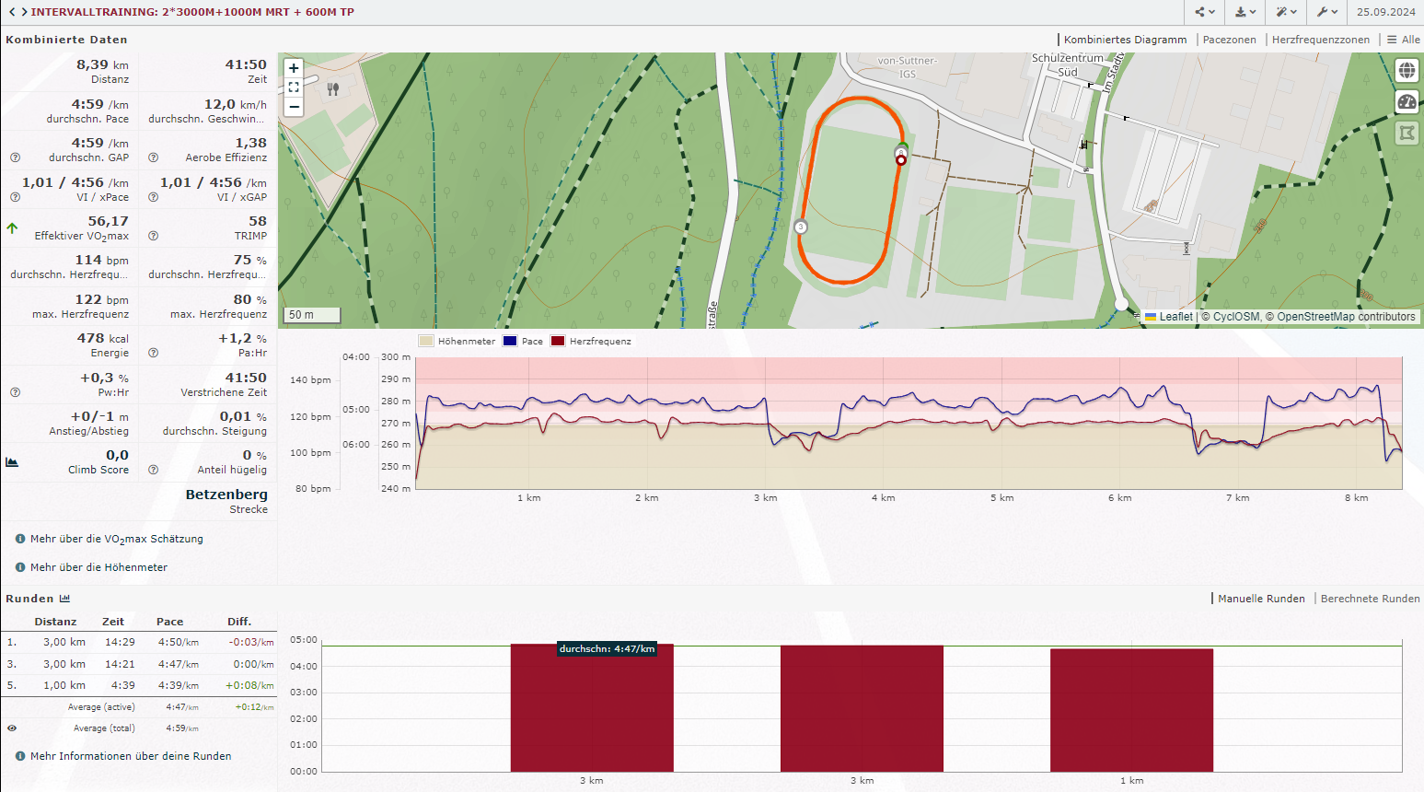Open Mehr über die VO2max Schätzung link
Viewport: 1424px width, 792px height.
(116, 540)
